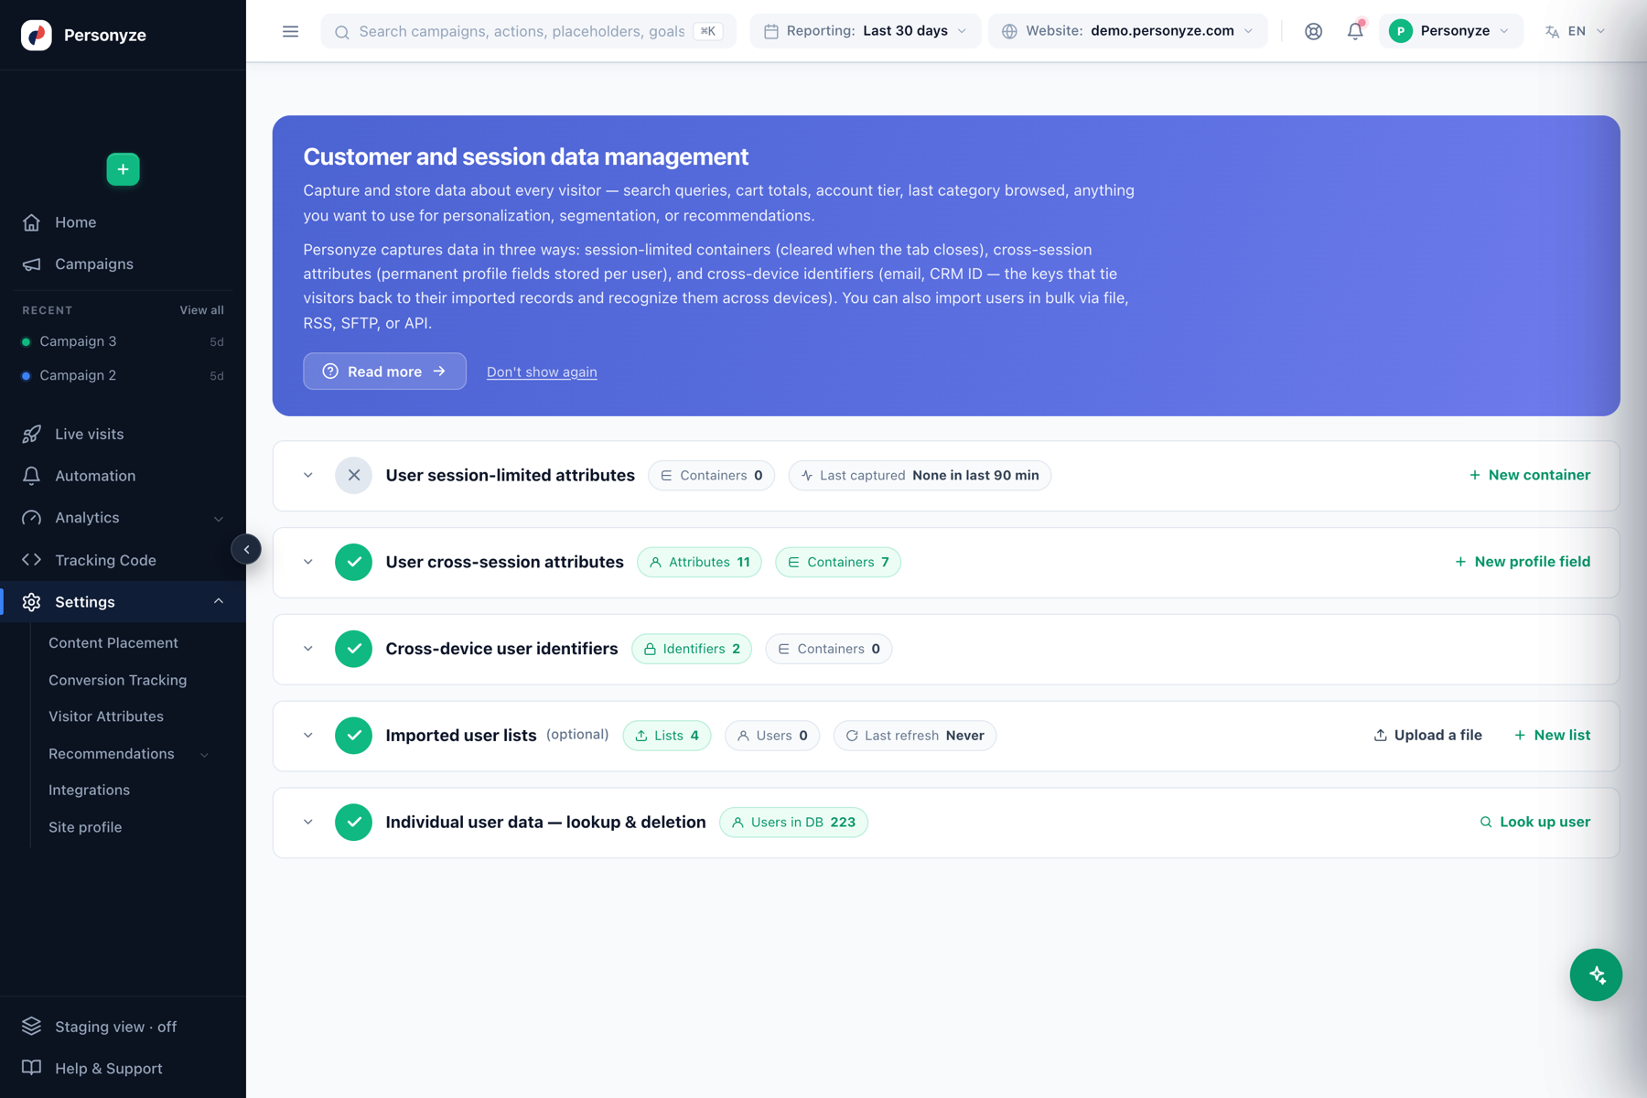This screenshot has width=1647, height=1098.
Task: Click Upload a file button
Action: tap(1427, 736)
